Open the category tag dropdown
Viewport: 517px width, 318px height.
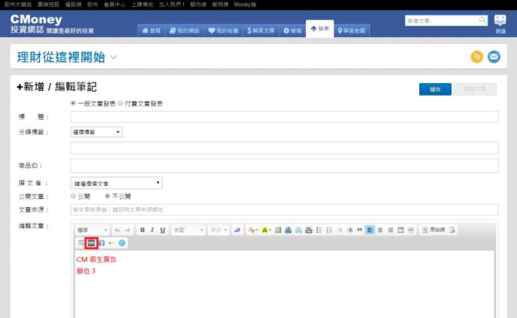coord(96,132)
